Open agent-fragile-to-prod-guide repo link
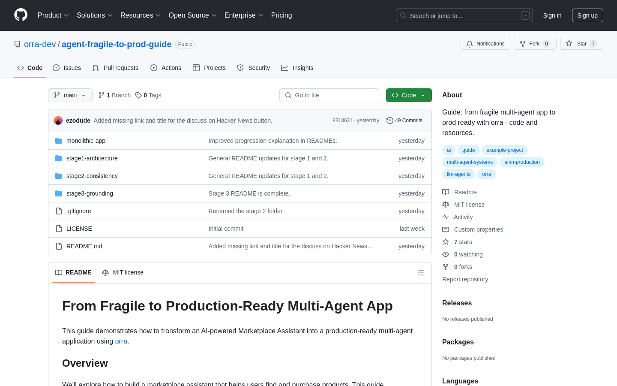 117,44
